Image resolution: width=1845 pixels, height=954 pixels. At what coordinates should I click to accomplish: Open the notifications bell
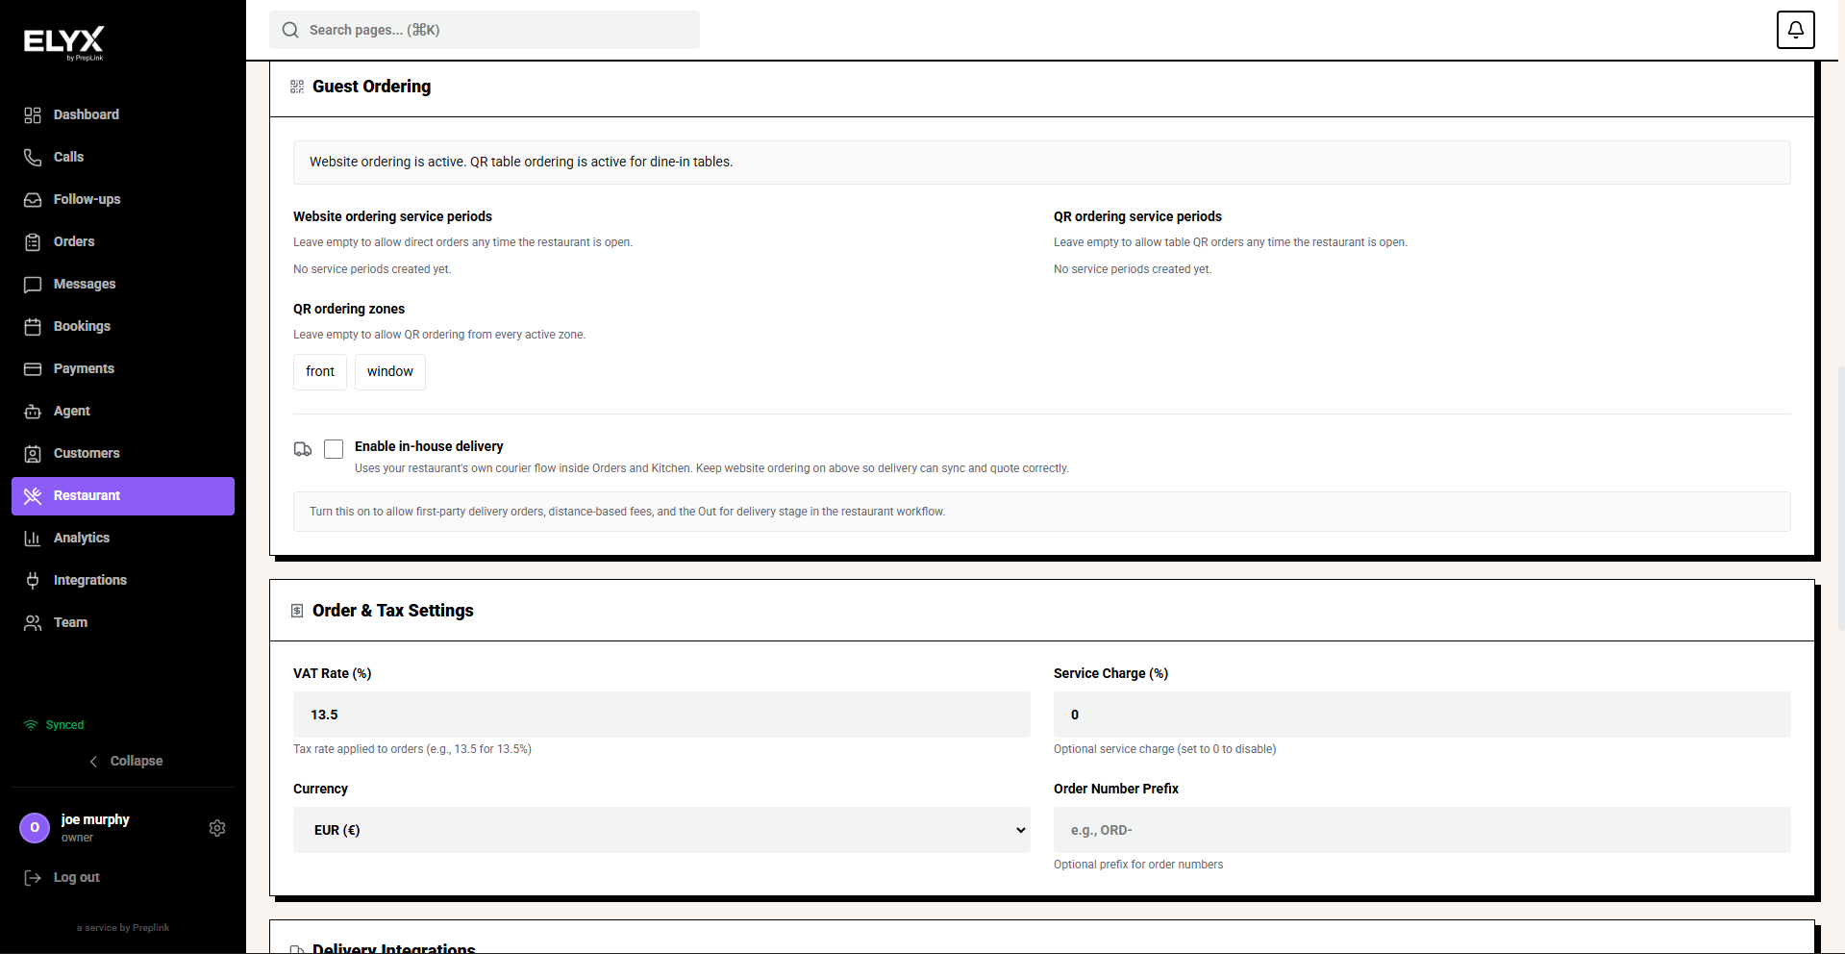(1795, 30)
